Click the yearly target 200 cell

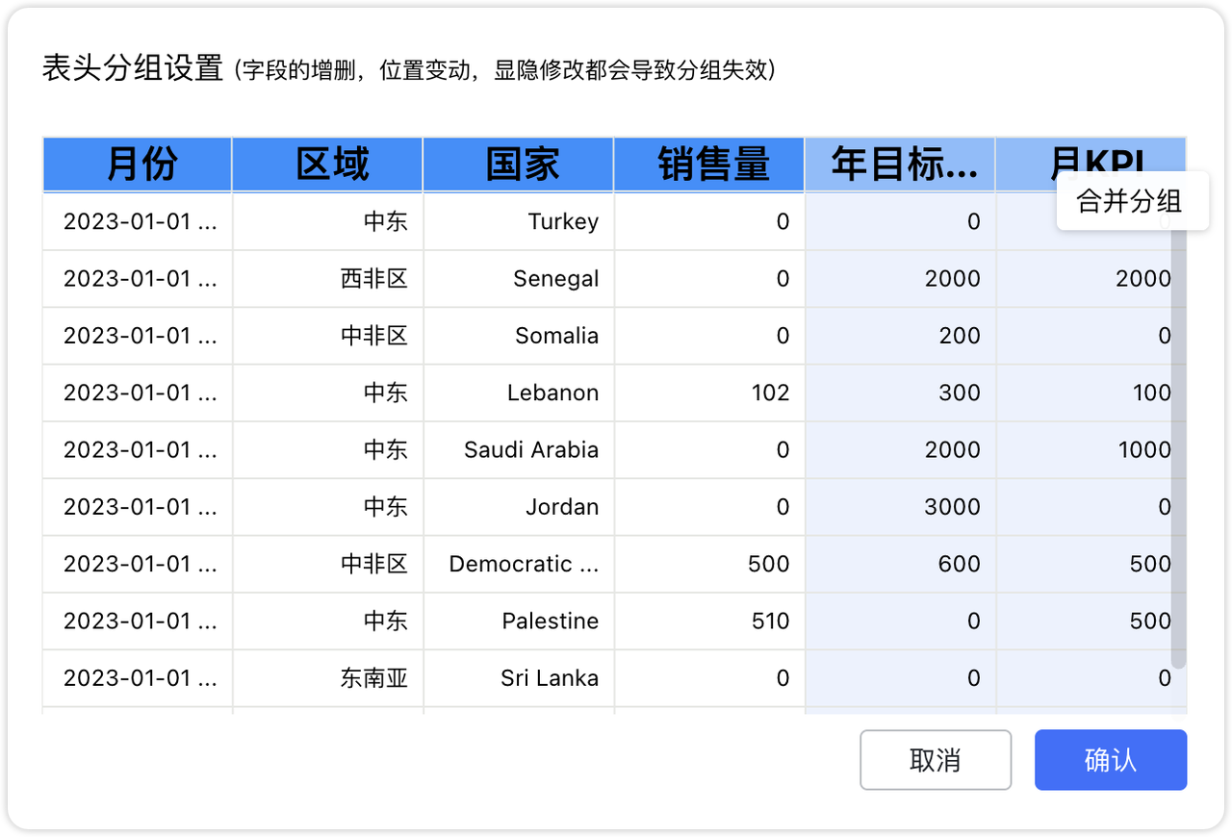[x=900, y=336]
